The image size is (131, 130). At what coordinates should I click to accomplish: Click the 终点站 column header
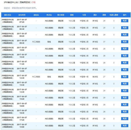[49, 15]
